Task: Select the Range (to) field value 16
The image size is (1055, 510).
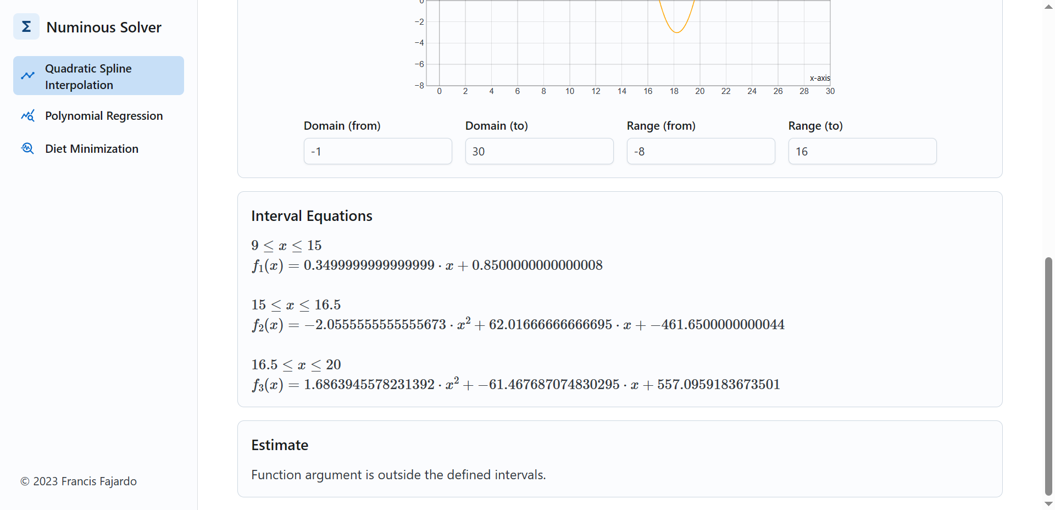Action: [862, 151]
